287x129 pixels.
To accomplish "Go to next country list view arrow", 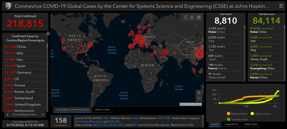I will click(x=43, y=115).
